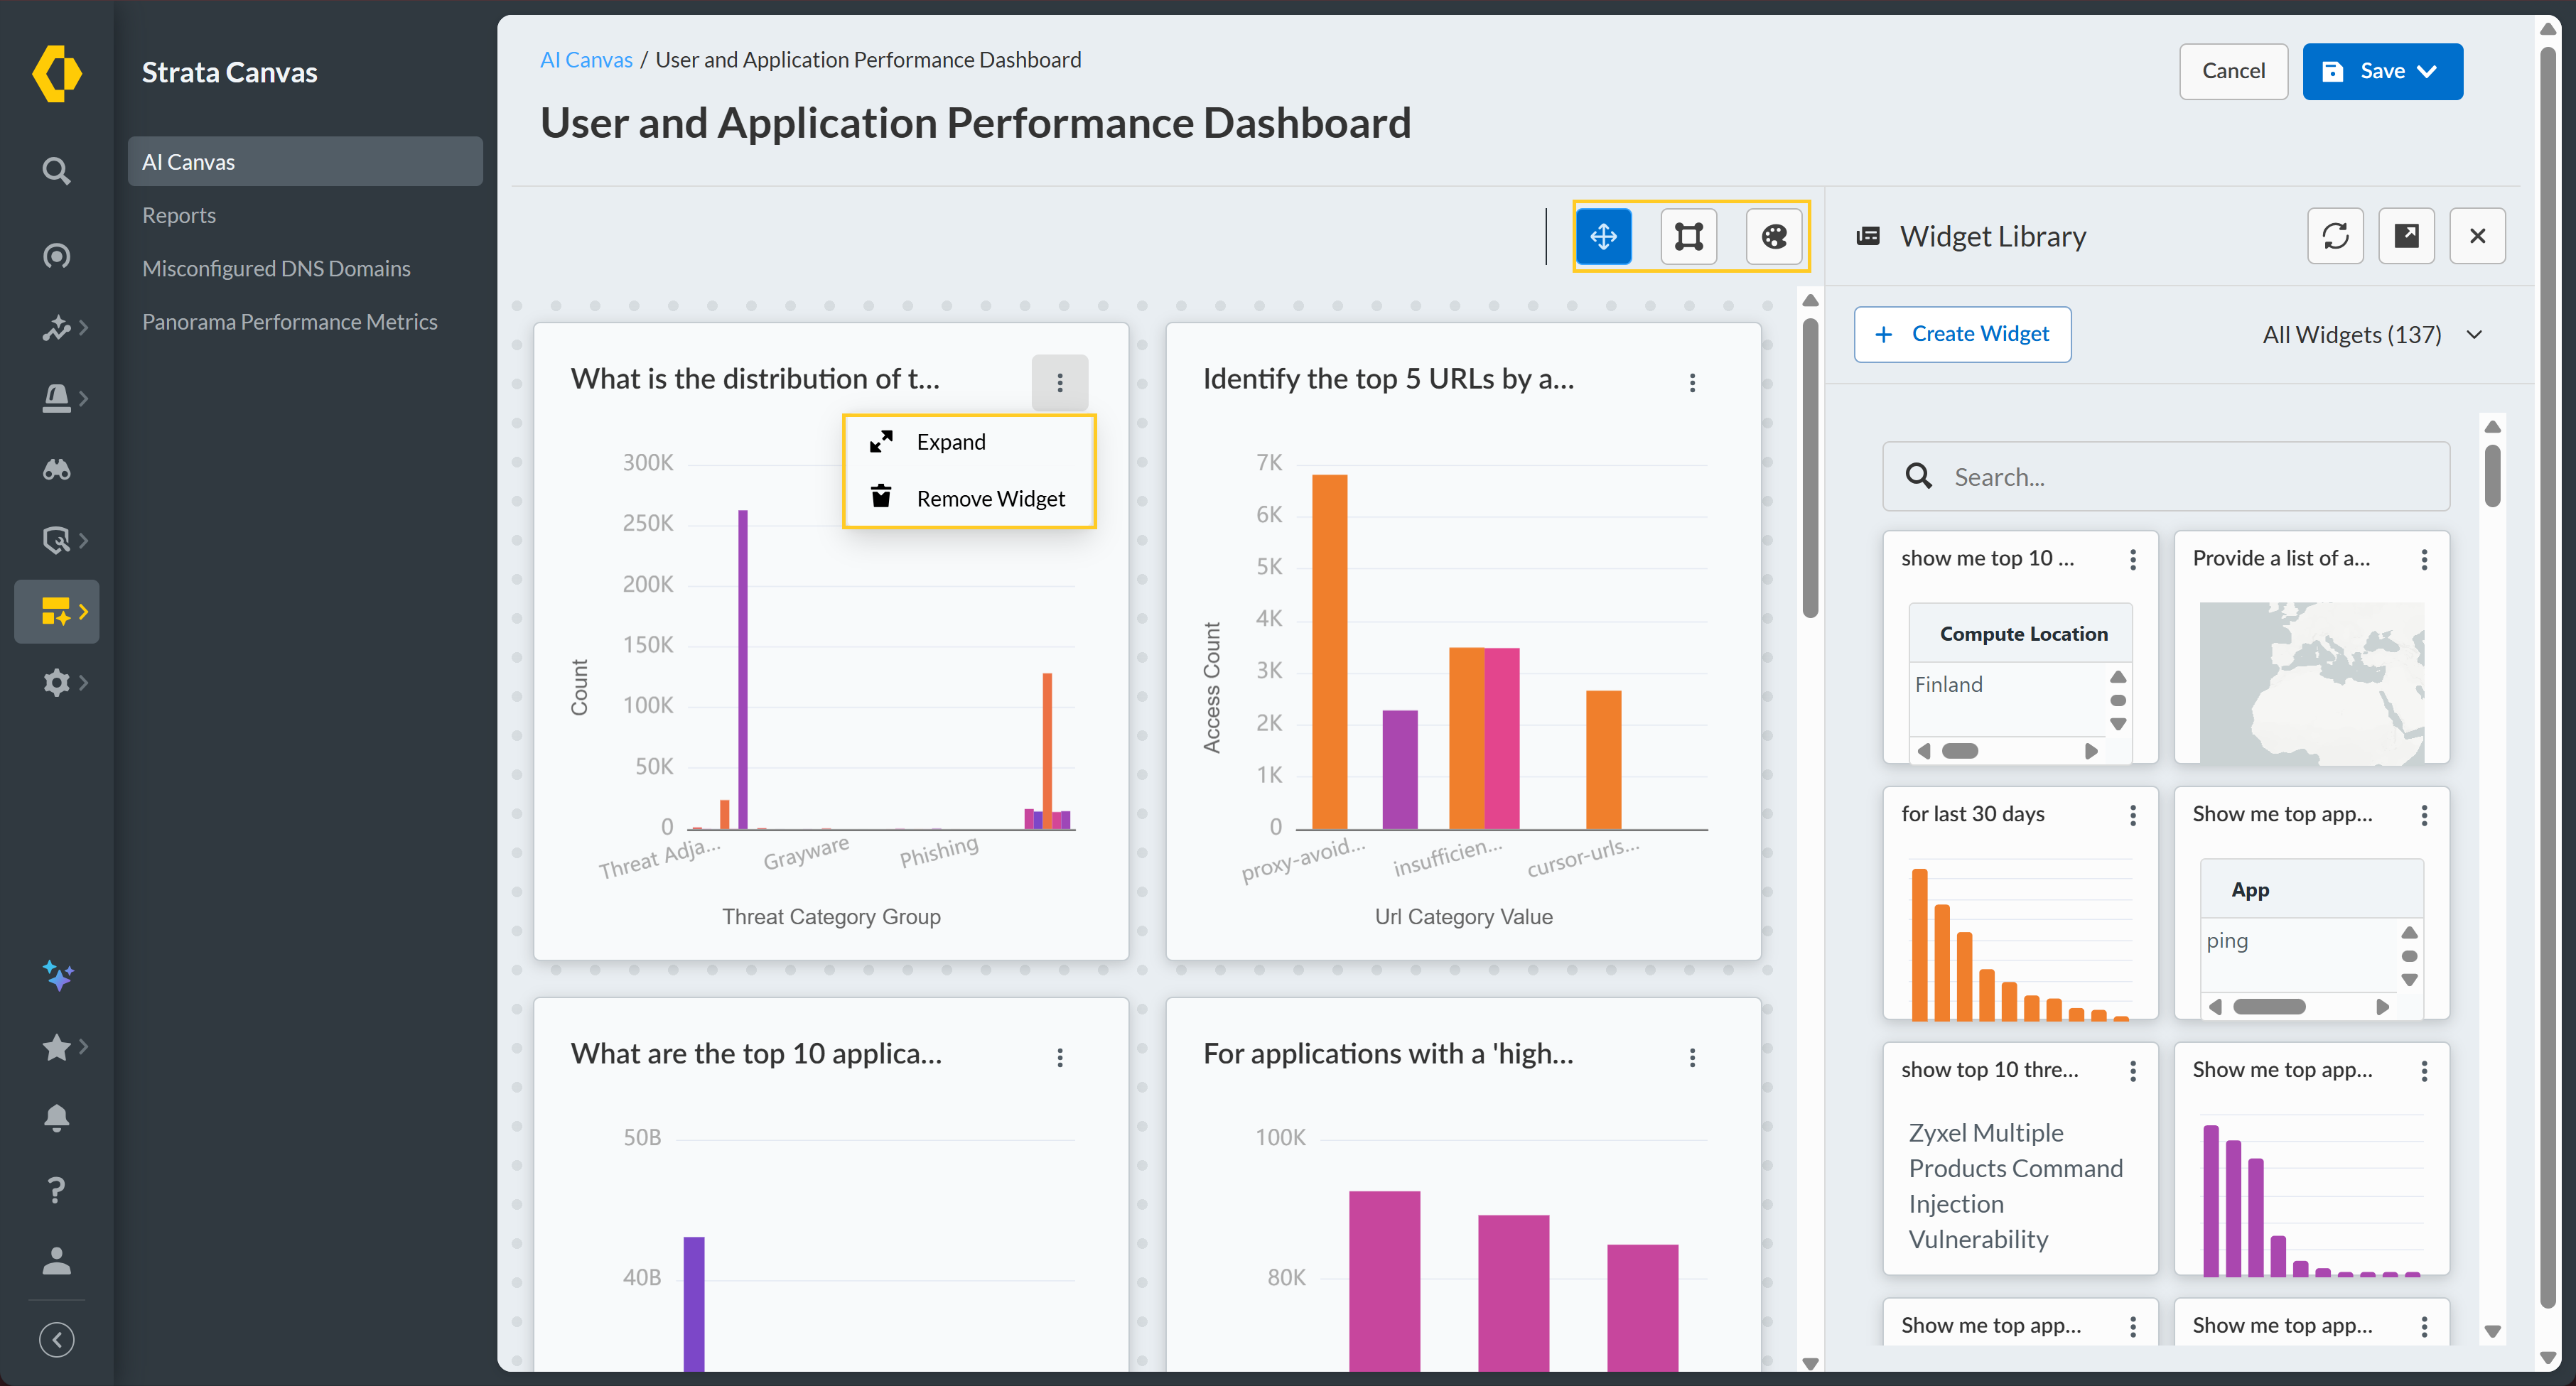Open the All Widgets filter dropdown
This screenshot has width=2576, height=1386.
pos(2372,335)
